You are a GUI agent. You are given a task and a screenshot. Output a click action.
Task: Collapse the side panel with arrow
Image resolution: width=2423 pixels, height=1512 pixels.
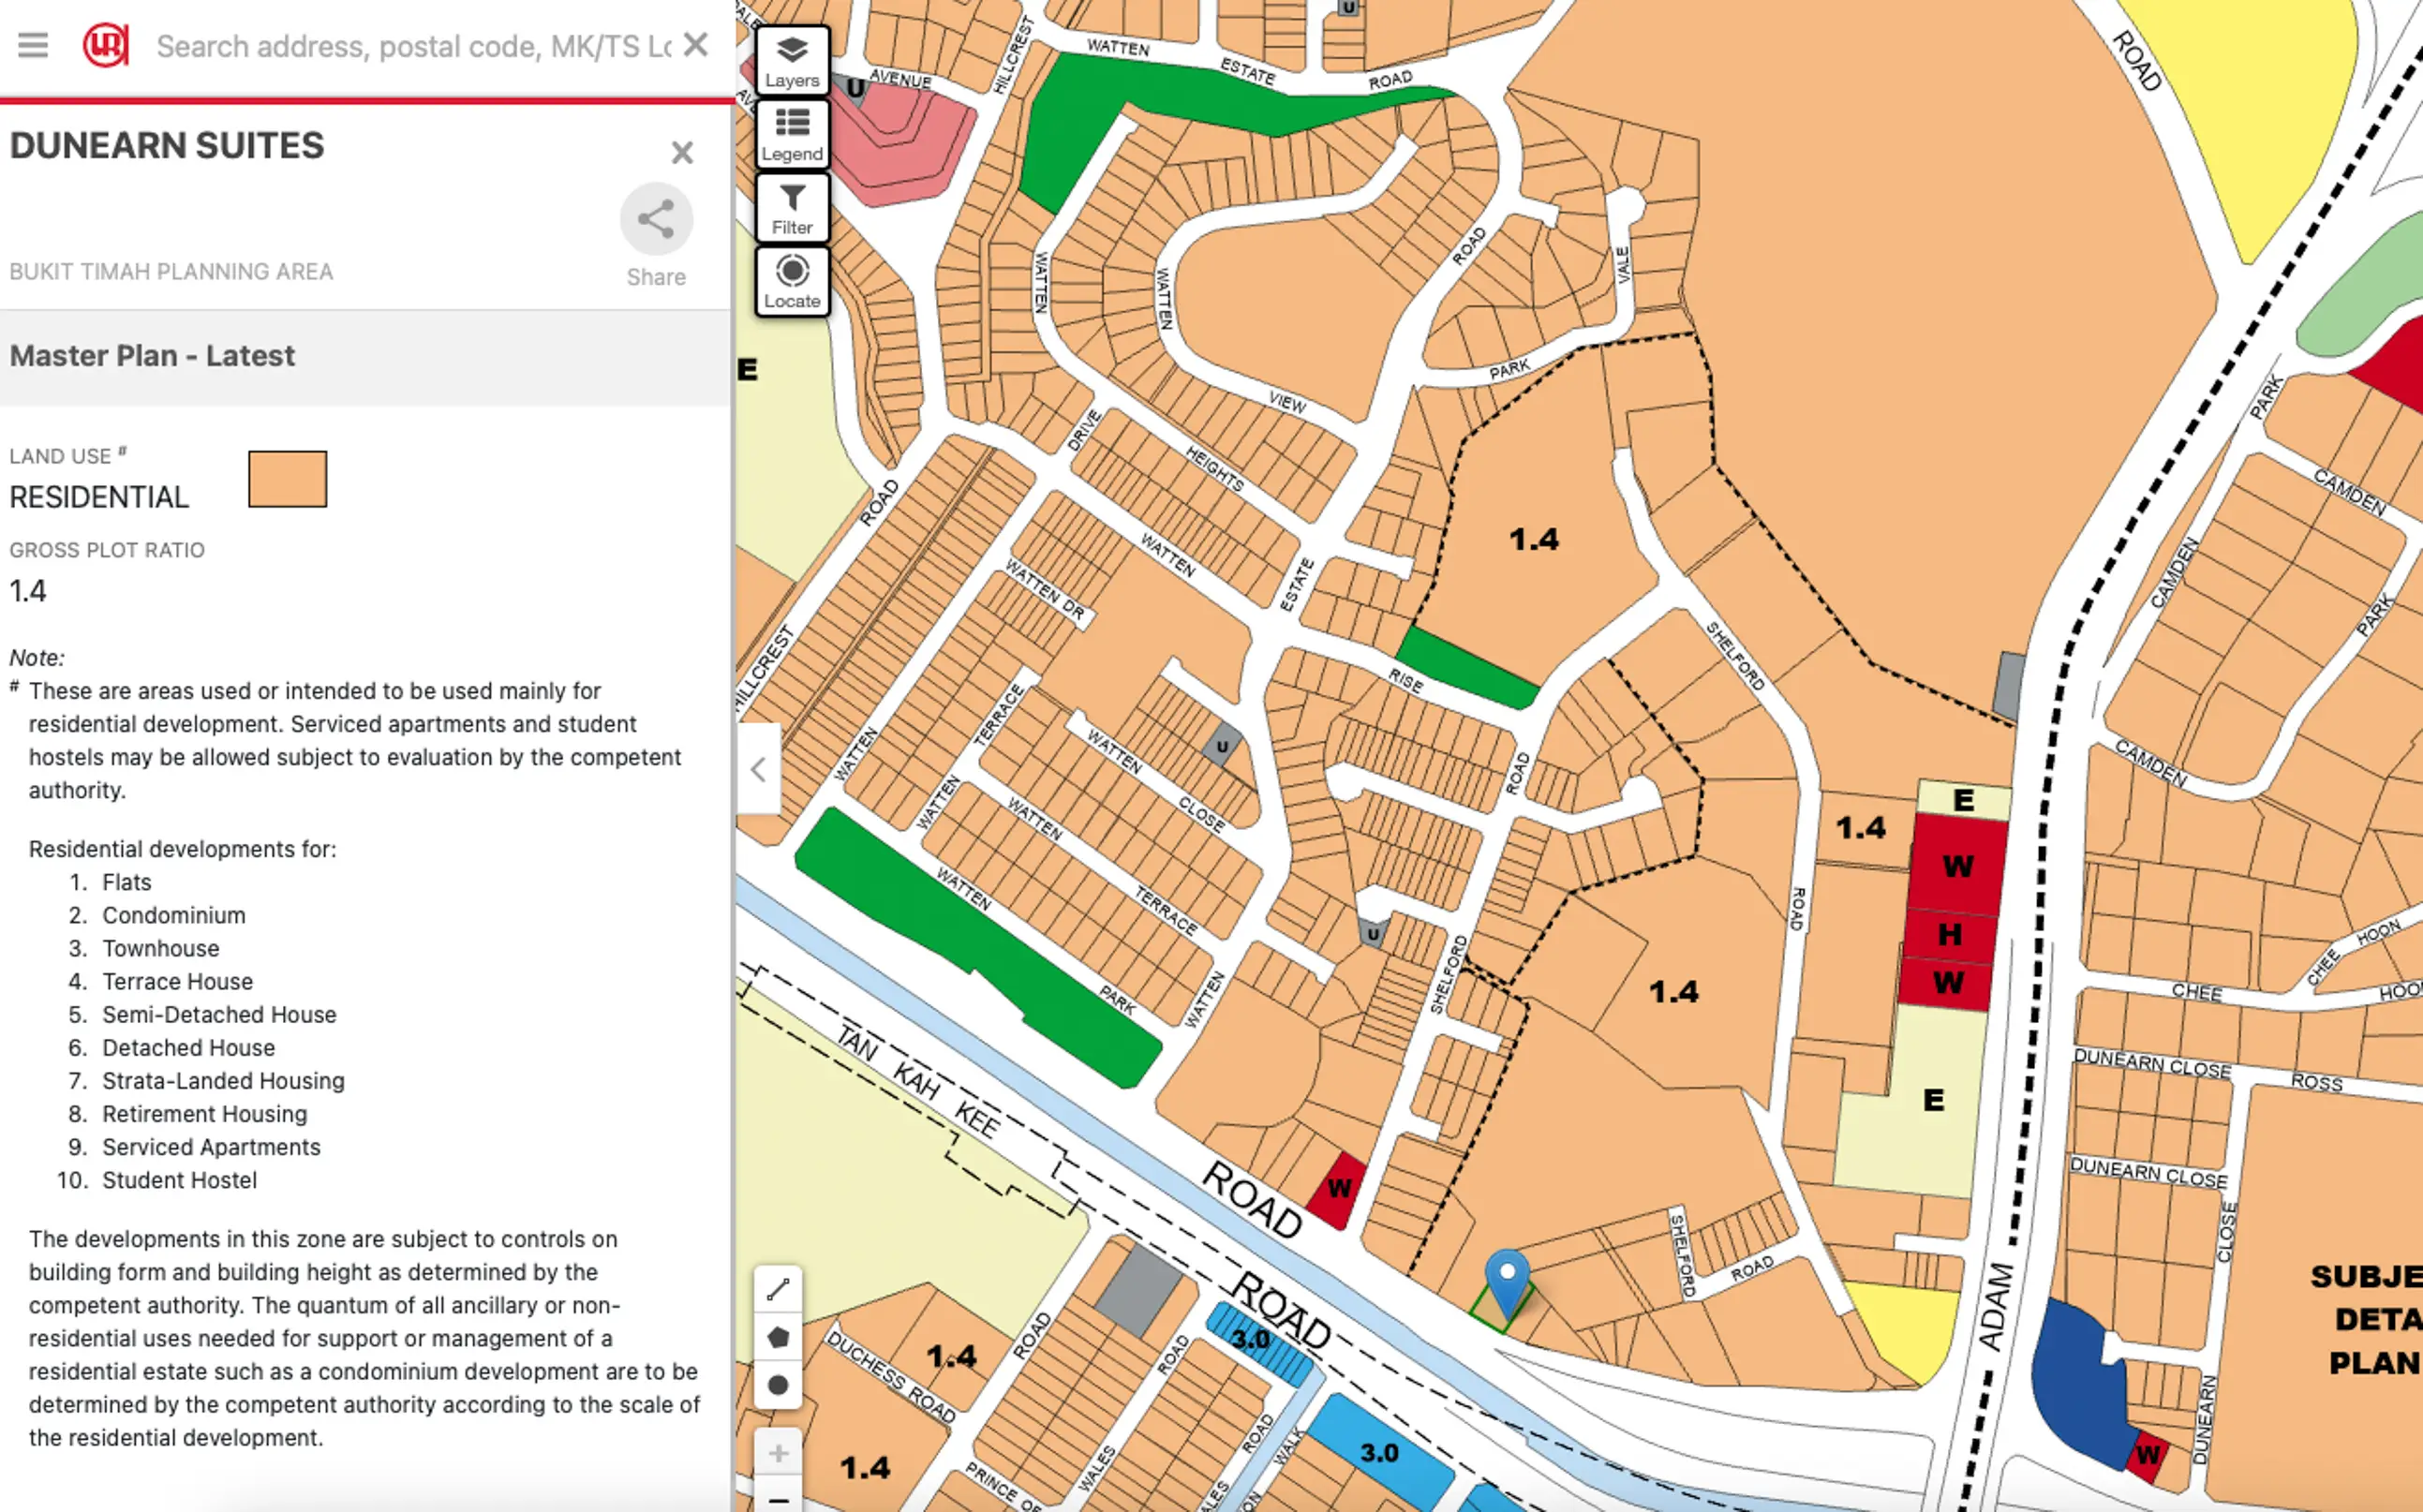pyautogui.click(x=758, y=769)
